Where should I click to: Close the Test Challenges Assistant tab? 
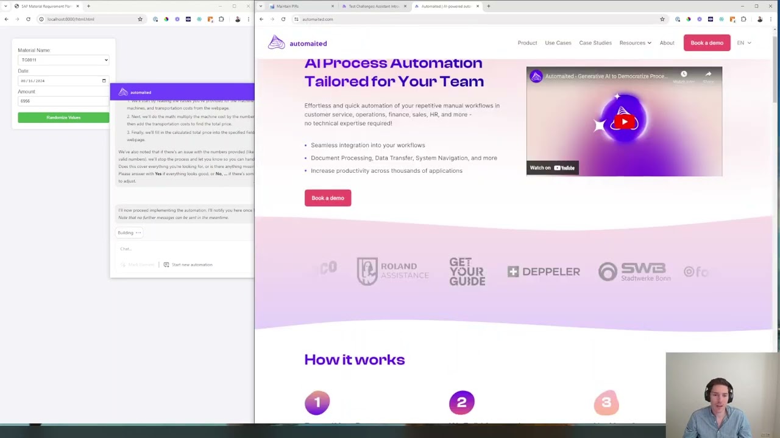pos(405,6)
